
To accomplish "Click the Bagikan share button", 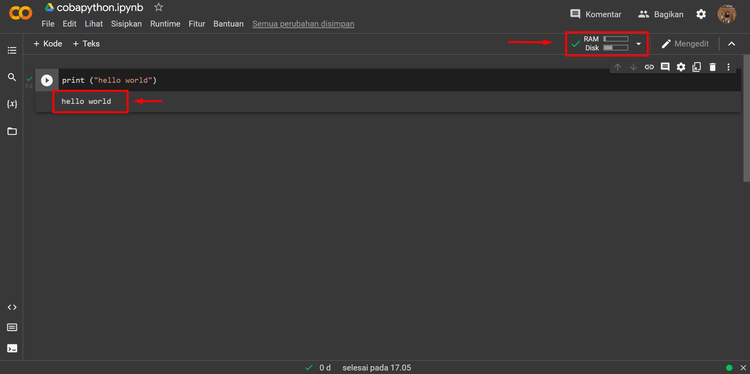I will click(661, 14).
